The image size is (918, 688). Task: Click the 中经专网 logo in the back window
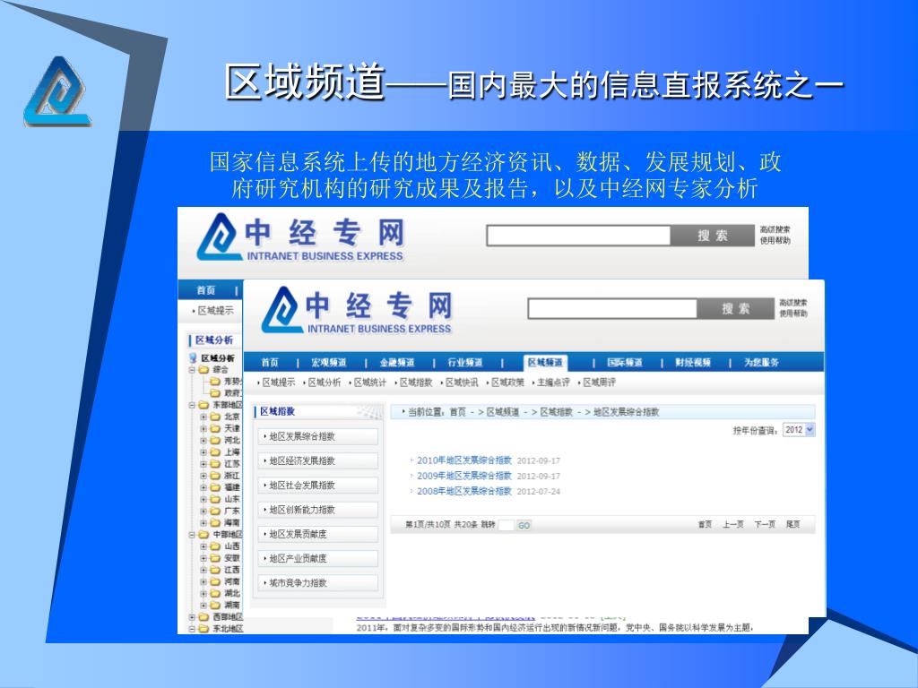point(300,237)
